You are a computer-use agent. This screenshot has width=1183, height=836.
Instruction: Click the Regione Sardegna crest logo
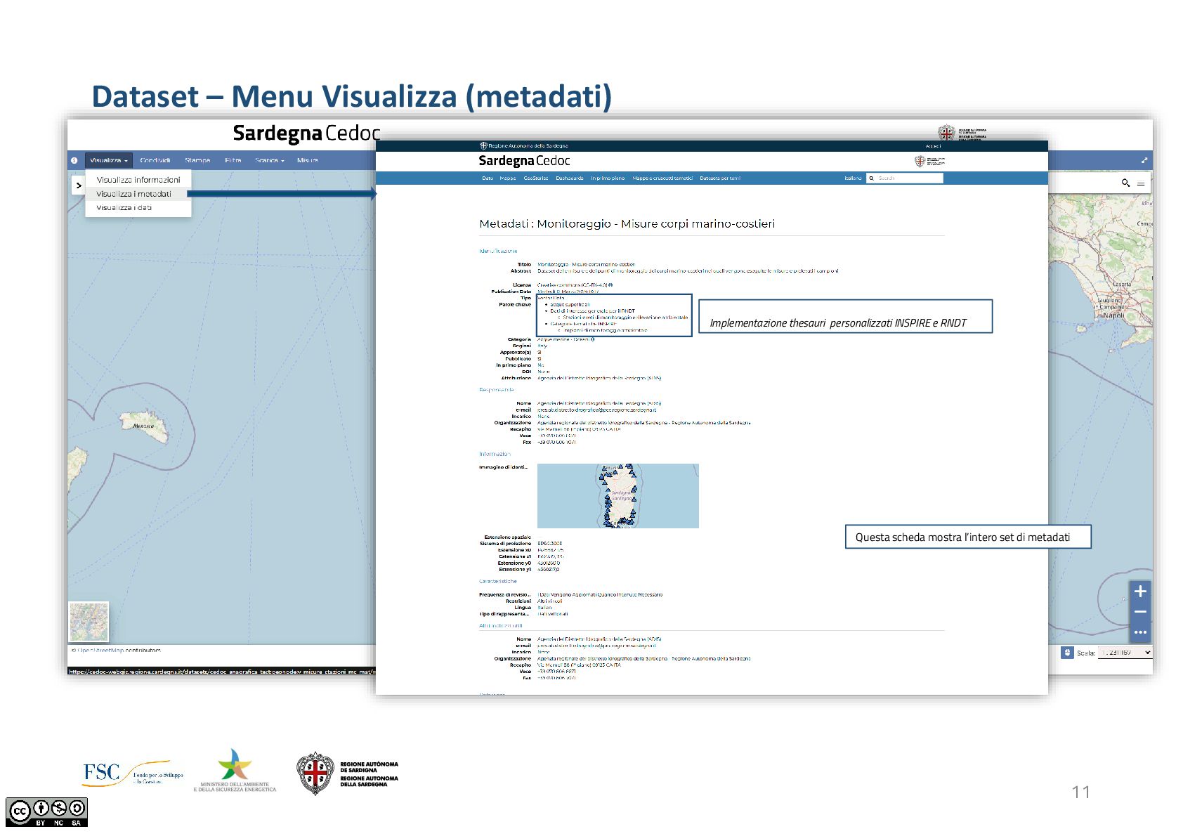[929, 161]
